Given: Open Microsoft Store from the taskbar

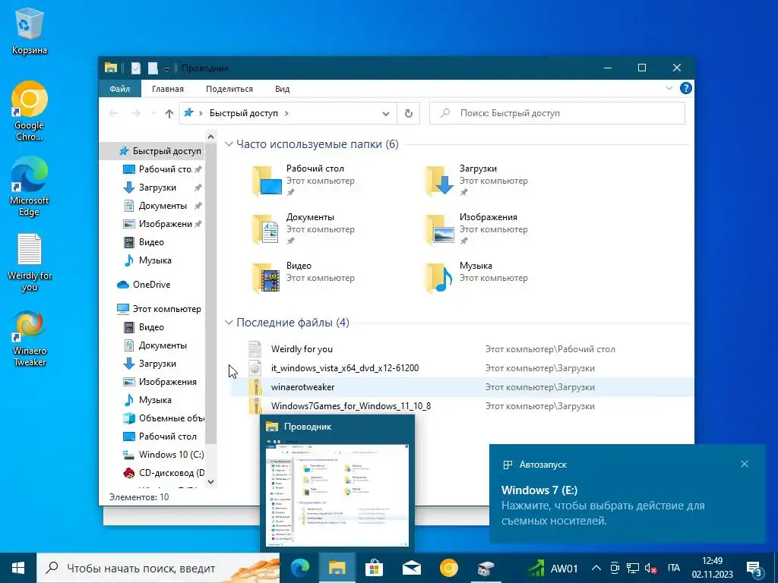Looking at the screenshot, I should tap(374, 568).
